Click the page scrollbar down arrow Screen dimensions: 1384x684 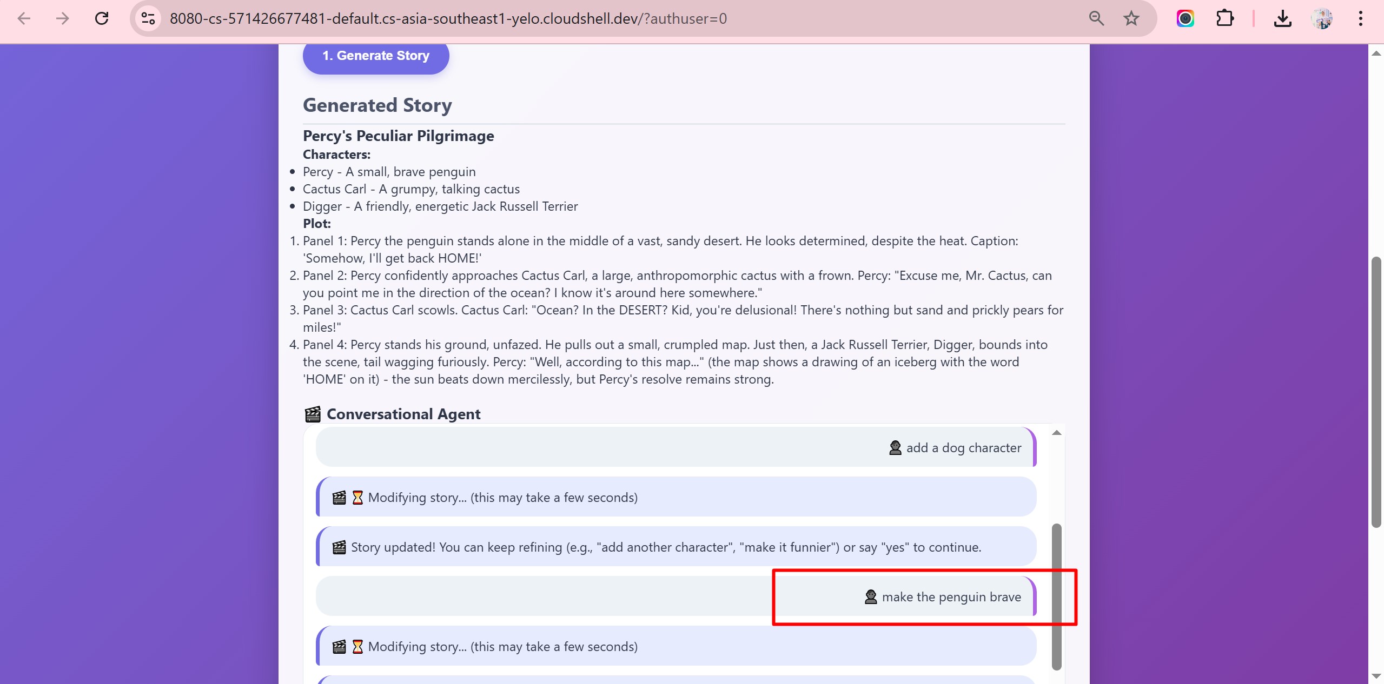[x=1376, y=676]
